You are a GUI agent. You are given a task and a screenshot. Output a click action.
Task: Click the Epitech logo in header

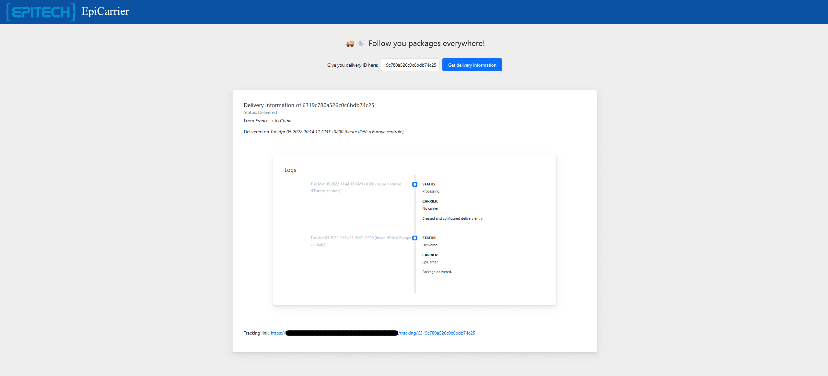[x=41, y=12]
